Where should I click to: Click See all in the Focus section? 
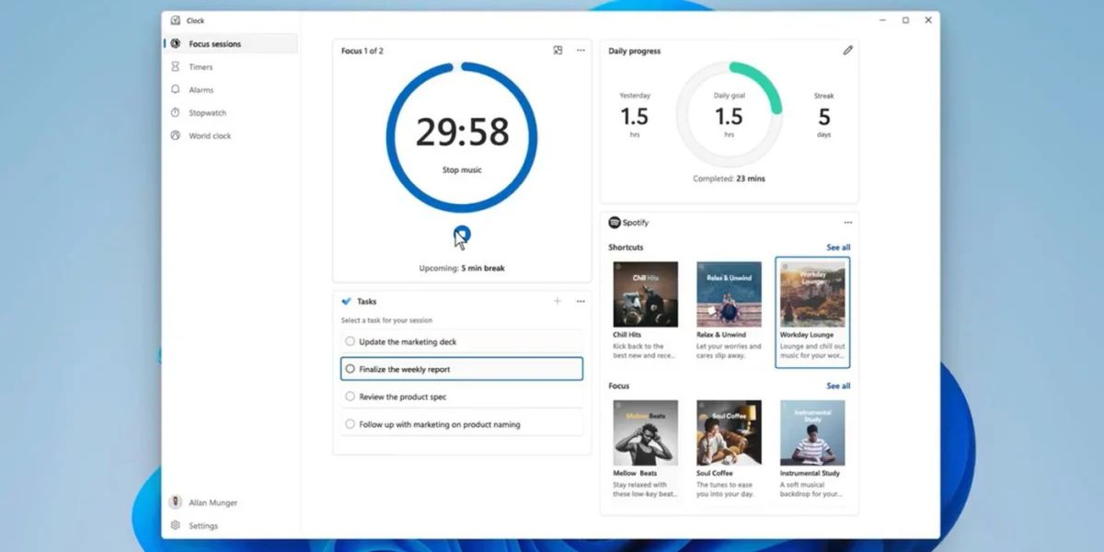point(838,385)
